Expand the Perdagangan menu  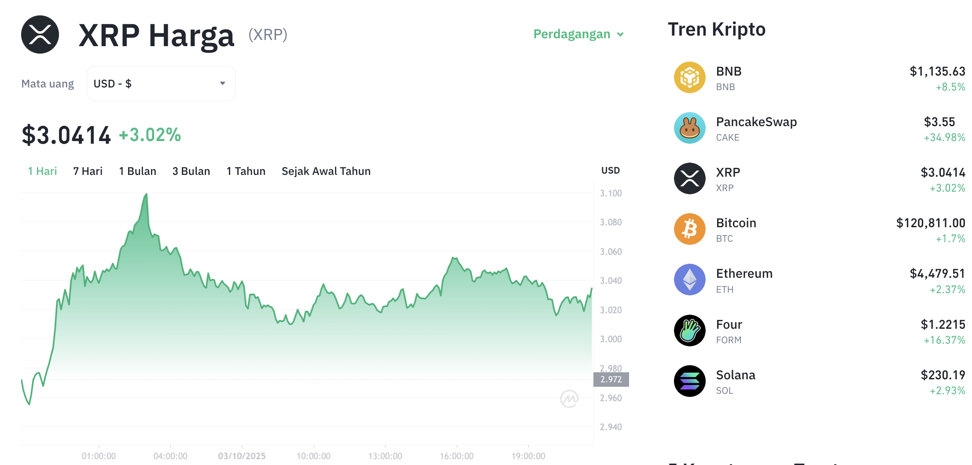[x=578, y=34]
